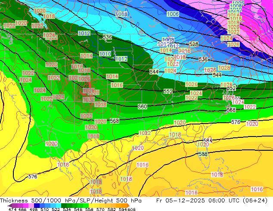Click the '(06+24)' forecast hour text
273x211 pixels.
pos(255,200)
